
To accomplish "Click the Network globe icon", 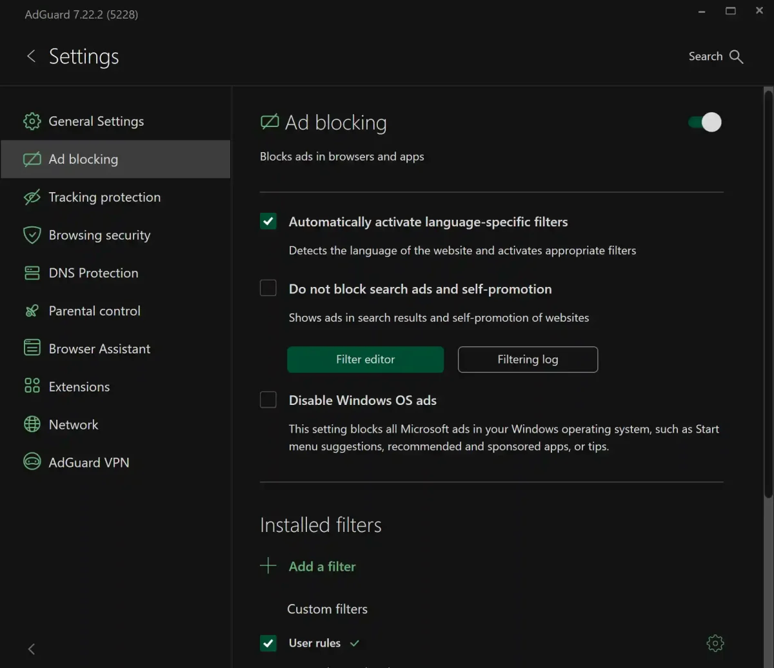I will pyautogui.click(x=31, y=424).
